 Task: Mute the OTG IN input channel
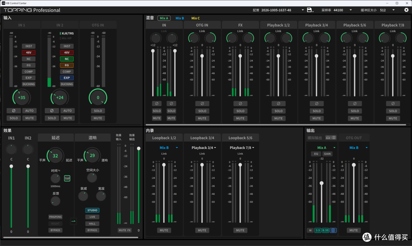tap(98, 118)
